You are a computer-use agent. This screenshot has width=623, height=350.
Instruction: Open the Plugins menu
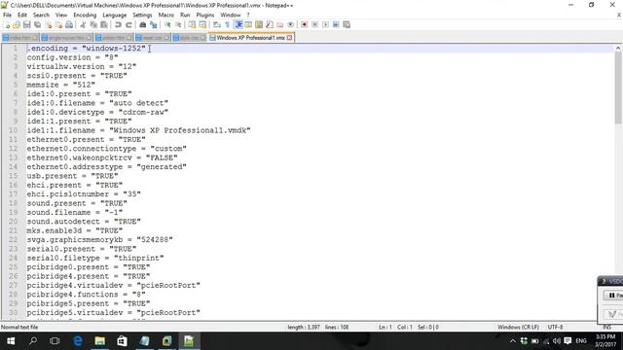click(205, 15)
